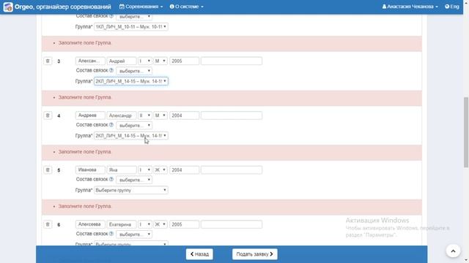Open help icon beside Состав связок for Яна

(111, 179)
